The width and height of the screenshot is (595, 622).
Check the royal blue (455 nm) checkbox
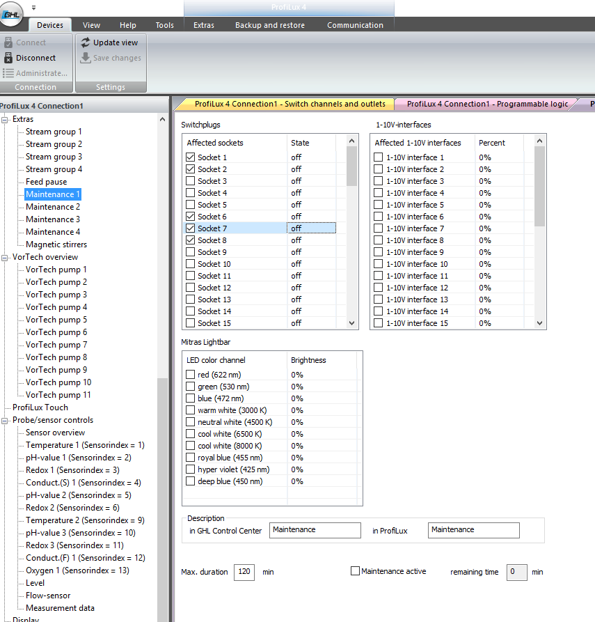190,458
